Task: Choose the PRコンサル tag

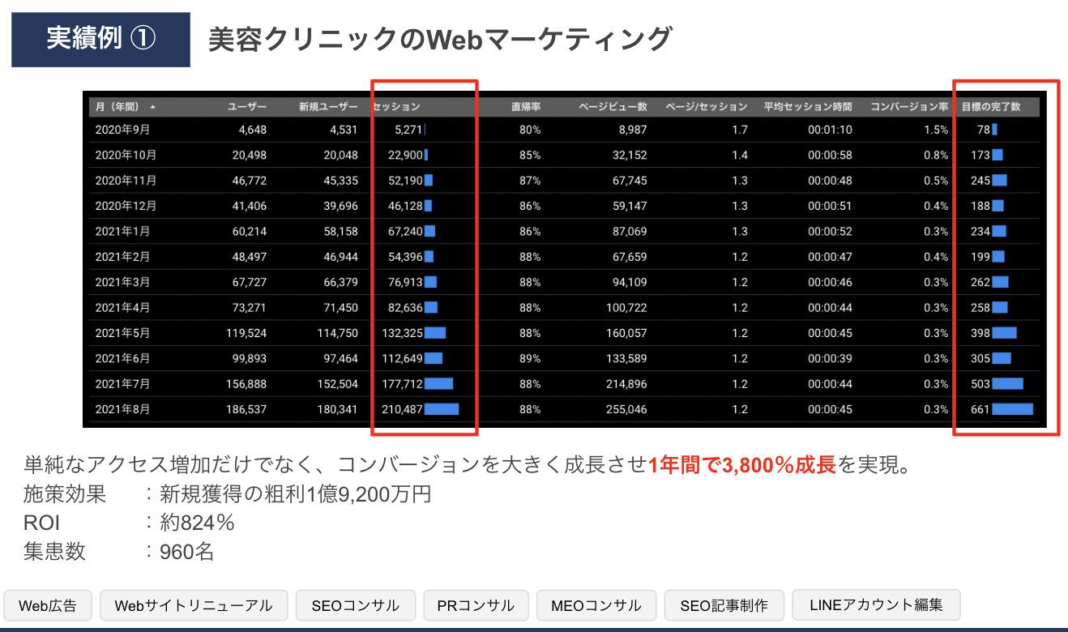Action: pyautogui.click(x=476, y=605)
